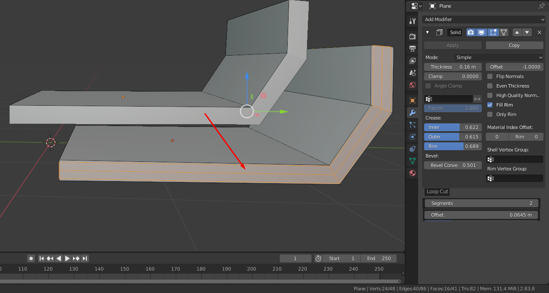Click the Start frame field

[x=341, y=258]
